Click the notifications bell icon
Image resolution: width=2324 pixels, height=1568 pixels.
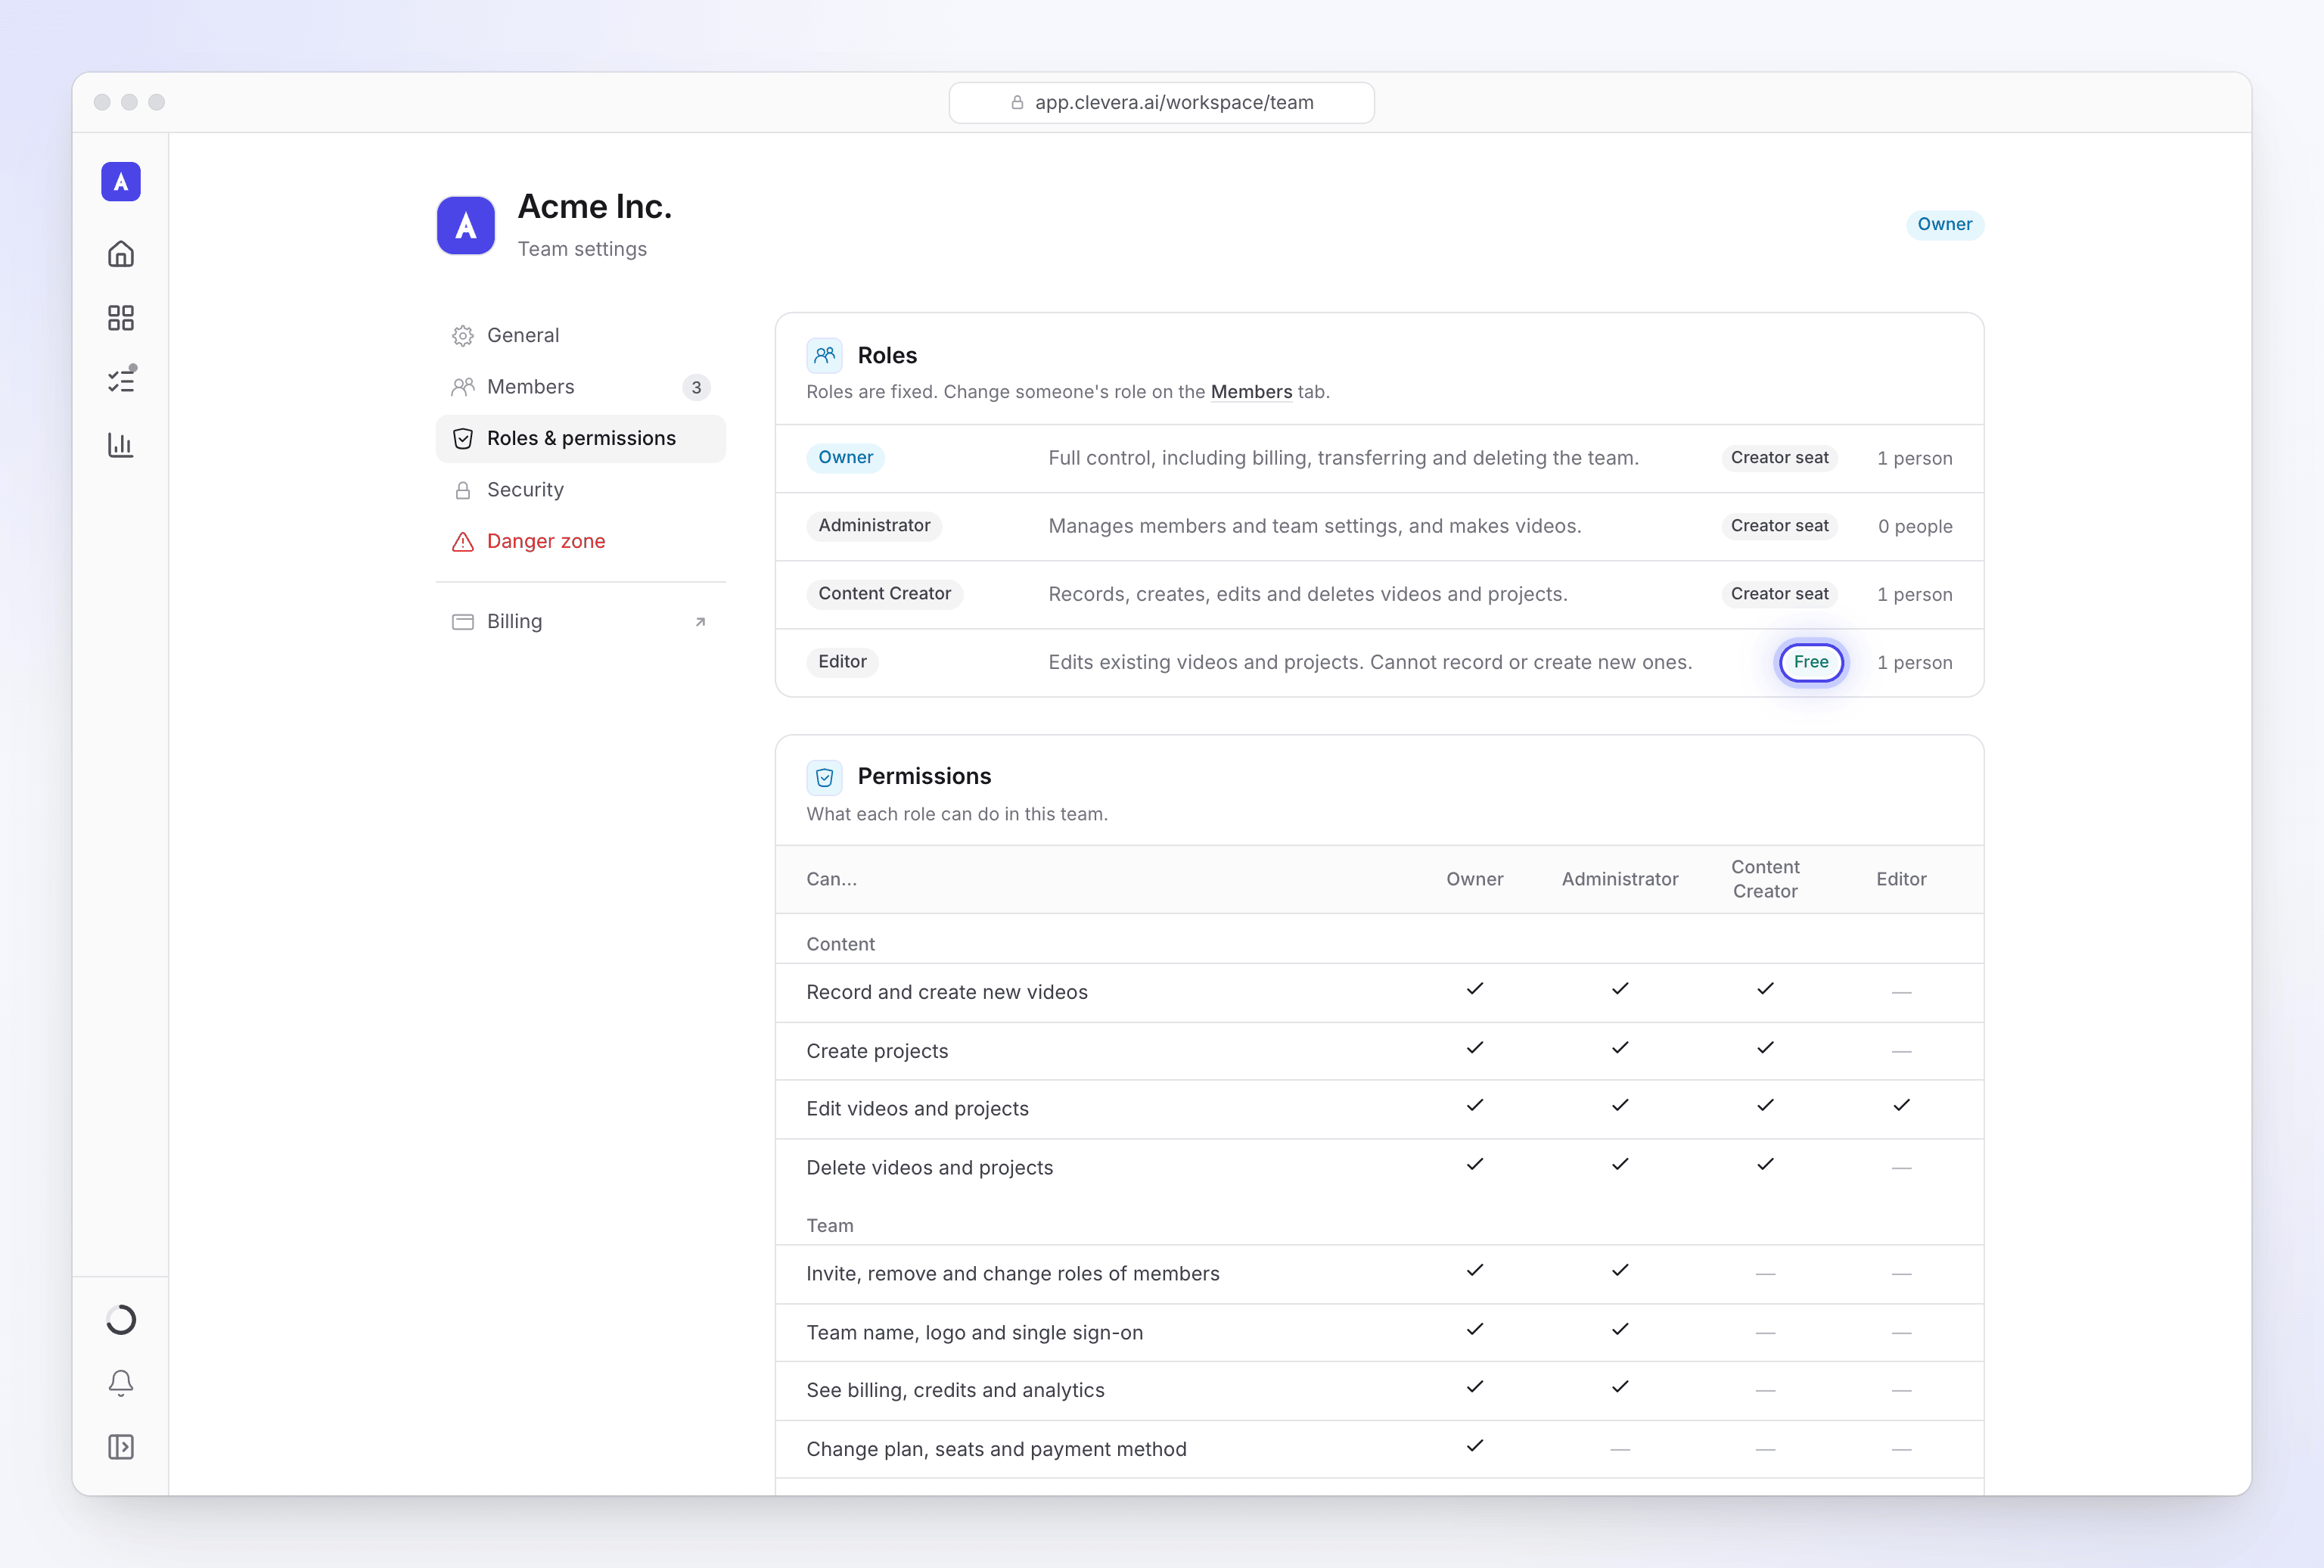click(x=121, y=1383)
